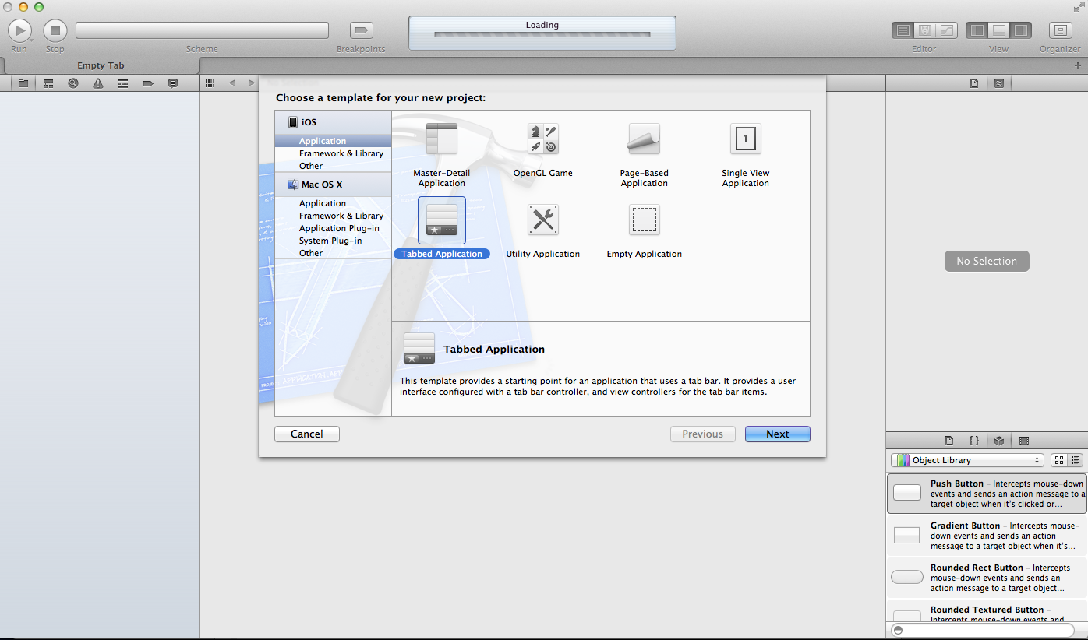1088x640 pixels.
Task: Choose the Utility Application template
Action: tap(543, 231)
